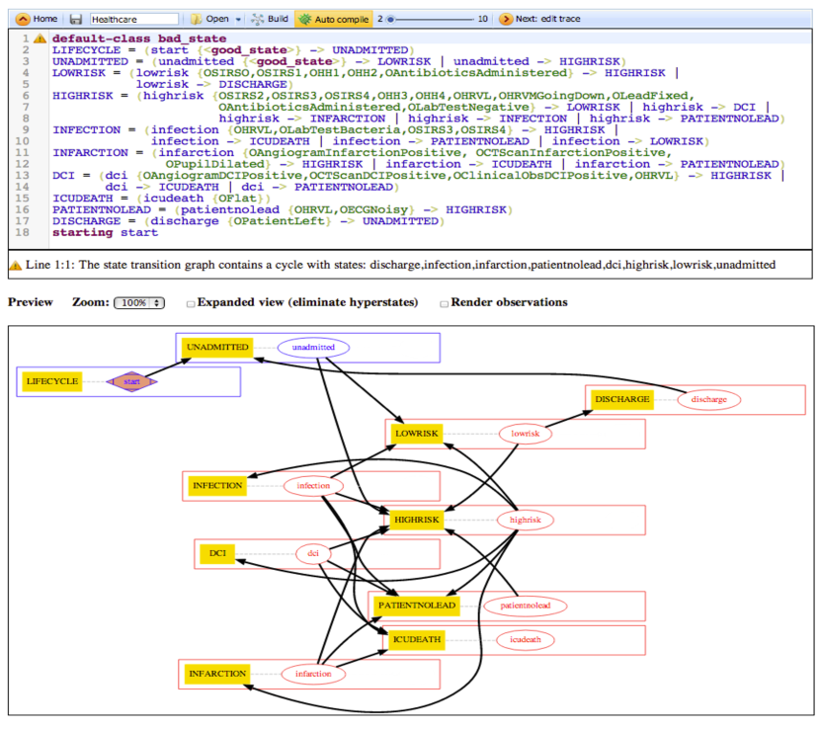Expand the Open dropdown arrow
820x729 pixels.
click(x=239, y=19)
